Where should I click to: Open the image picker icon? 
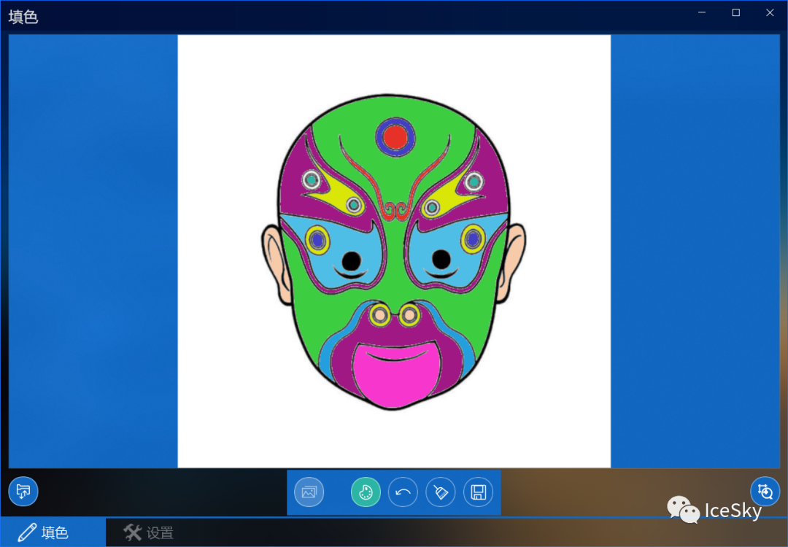[x=309, y=492]
